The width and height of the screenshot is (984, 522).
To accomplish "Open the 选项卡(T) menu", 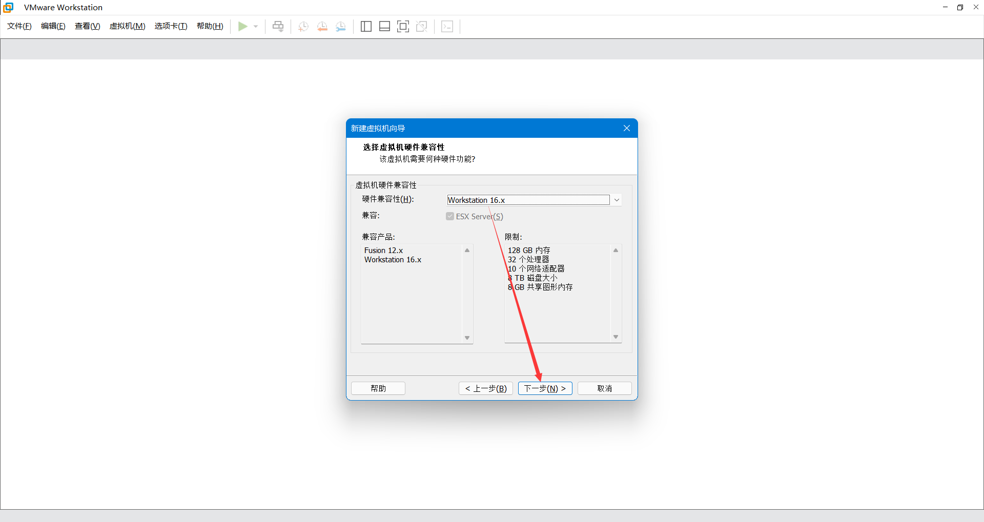I will tap(171, 26).
